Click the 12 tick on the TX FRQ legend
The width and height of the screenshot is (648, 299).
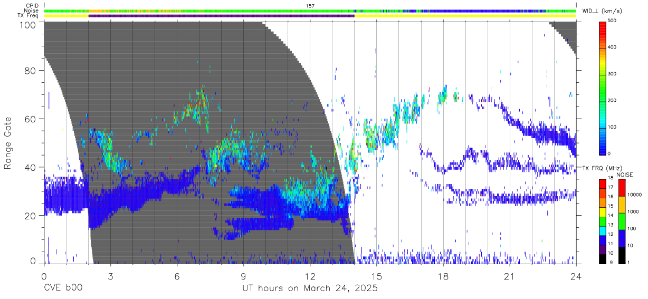[x=611, y=235]
